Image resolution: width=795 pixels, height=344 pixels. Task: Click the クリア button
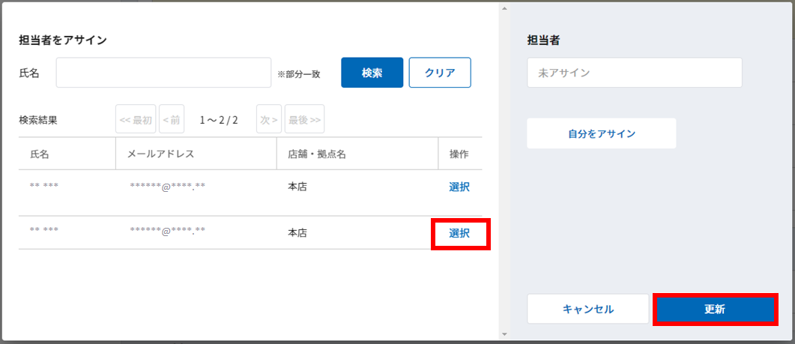440,73
